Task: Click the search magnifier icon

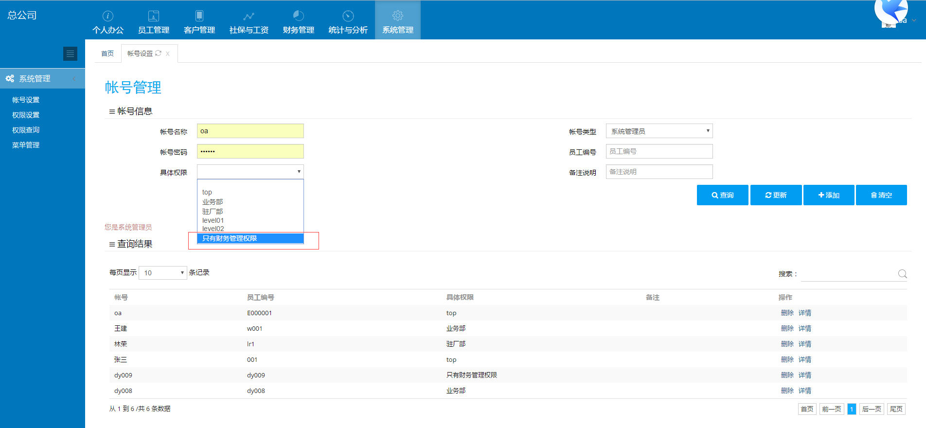Action: point(902,274)
